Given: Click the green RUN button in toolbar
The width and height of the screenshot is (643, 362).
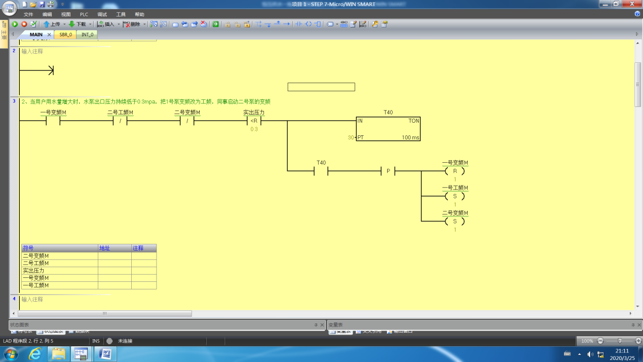Looking at the screenshot, I should click(x=15, y=24).
